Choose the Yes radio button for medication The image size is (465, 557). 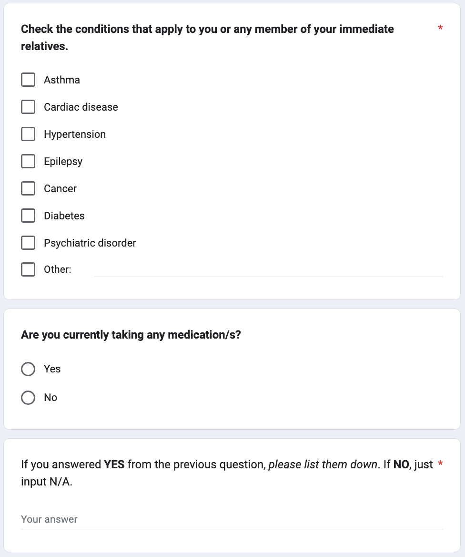(28, 369)
